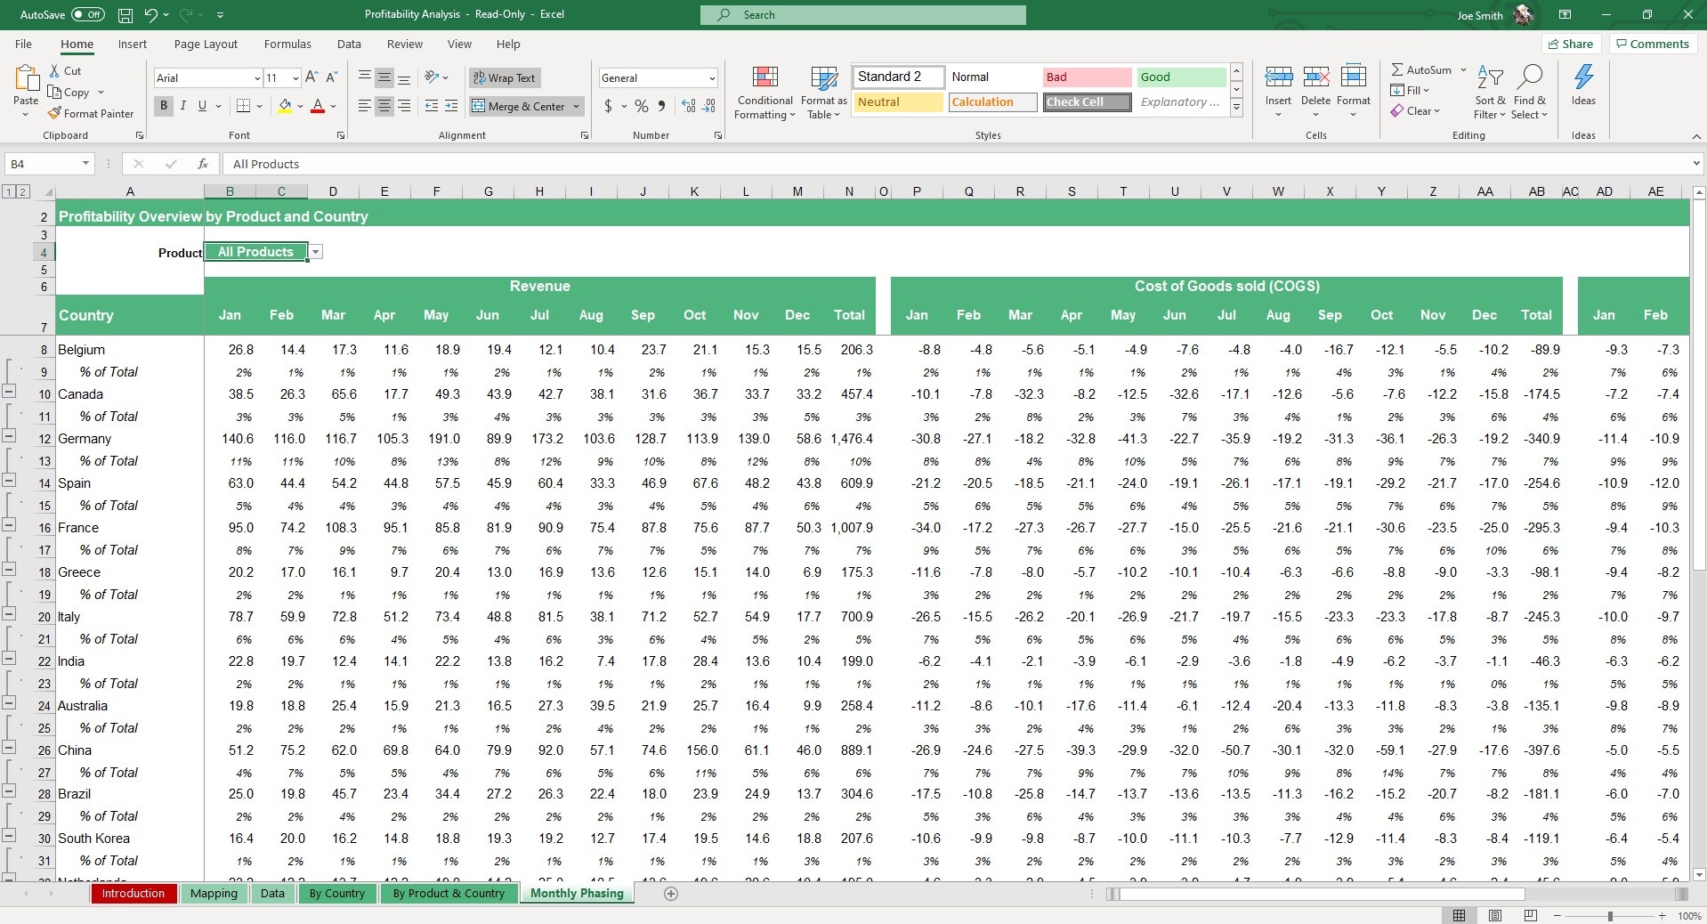The width and height of the screenshot is (1707, 924).
Task: Click the formula bar input
Action: click(x=957, y=164)
